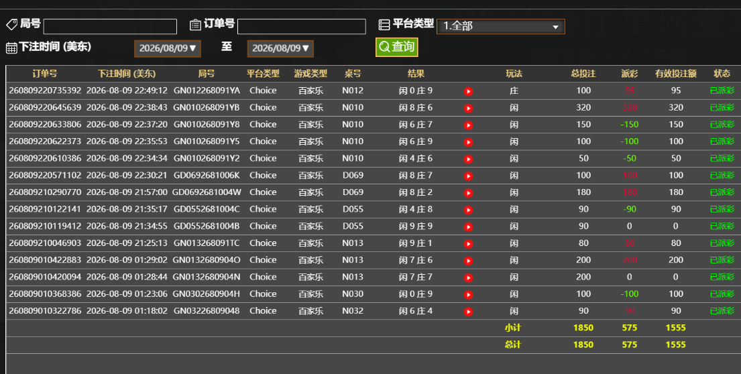This screenshot has width=741, height=374.
Task: Click the tag icon beside 局号
Action: [12, 25]
